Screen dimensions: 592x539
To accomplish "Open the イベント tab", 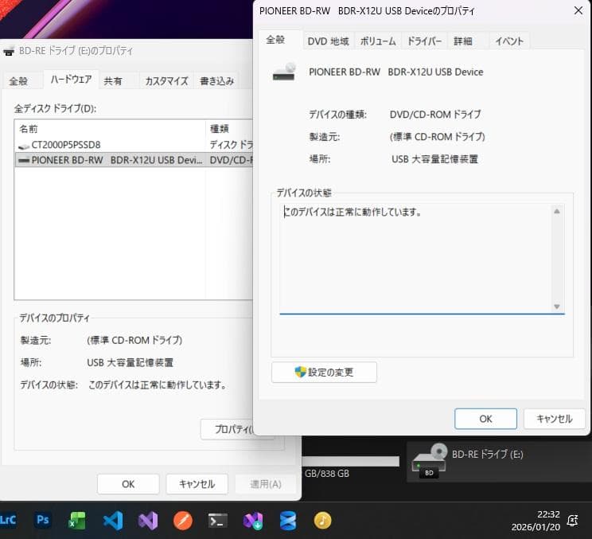I will coord(509,41).
